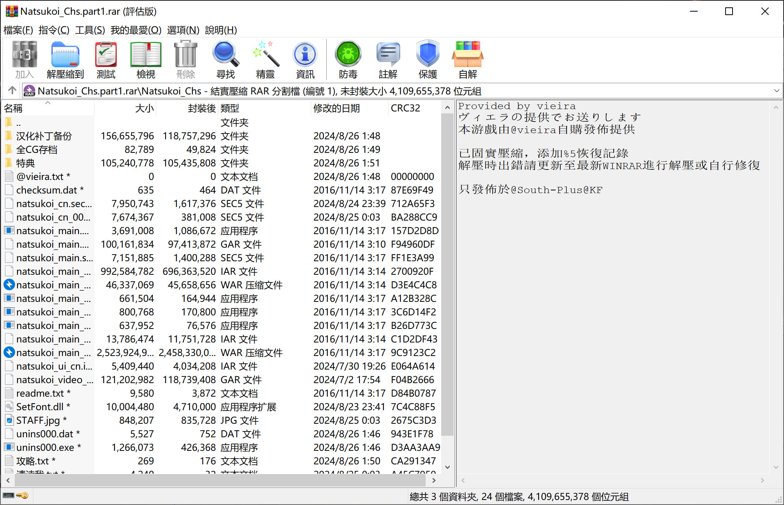Image resolution: width=784 pixels, height=505 pixels.
Task: Open the 指令(C) menu
Action: click(x=54, y=30)
